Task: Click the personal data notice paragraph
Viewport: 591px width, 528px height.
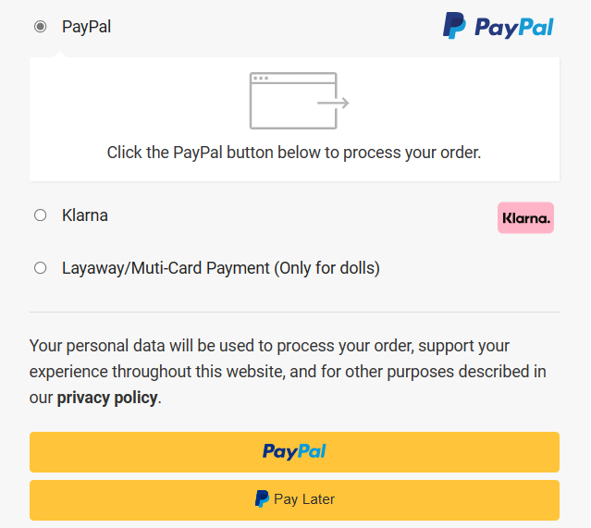Action: pyautogui.click(x=289, y=372)
